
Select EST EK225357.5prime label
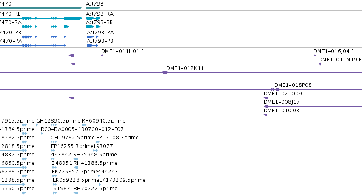click(75, 172)
